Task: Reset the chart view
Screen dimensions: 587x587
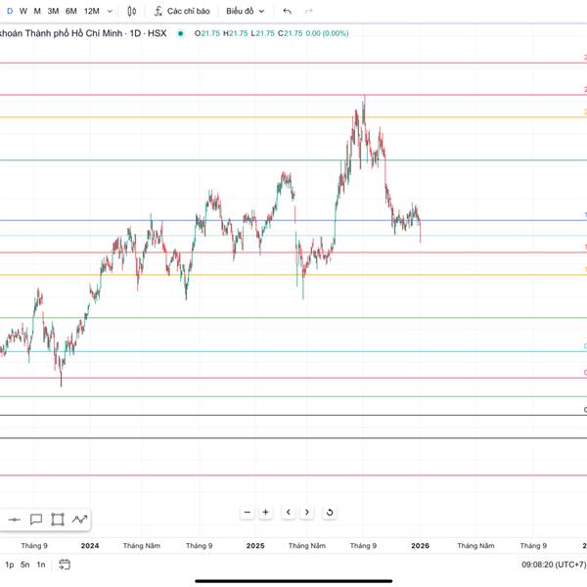Action: pyautogui.click(x=330, y=512)
